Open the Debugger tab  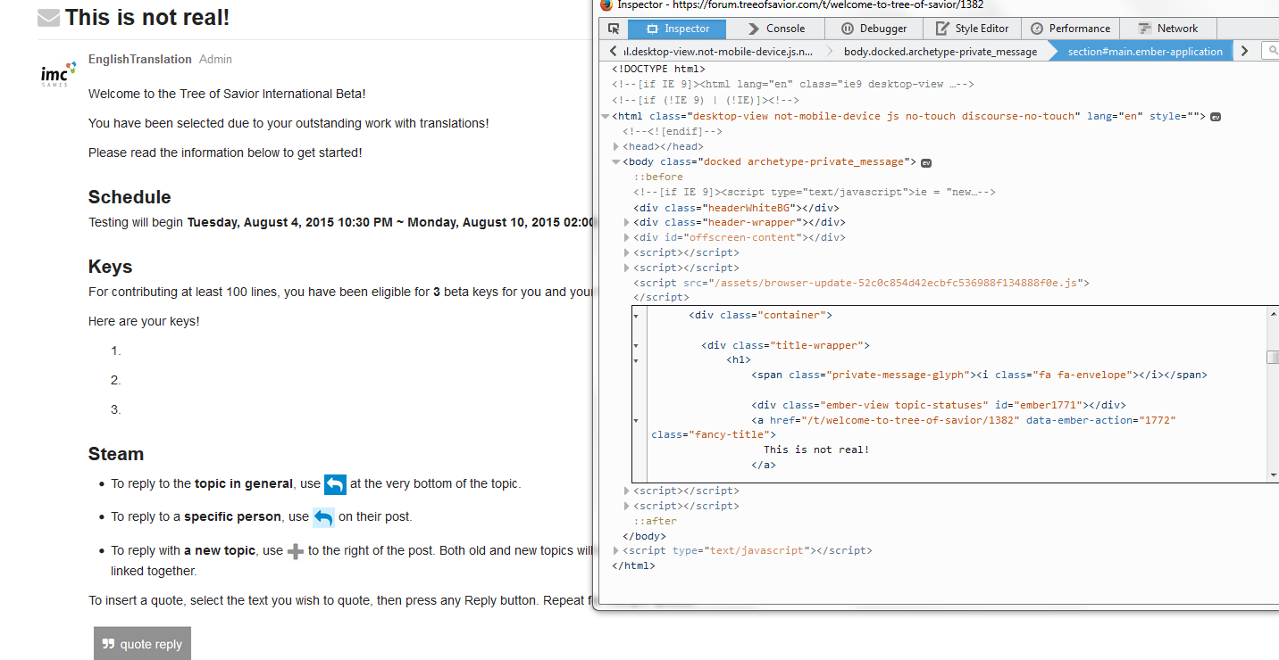(874, 29)
